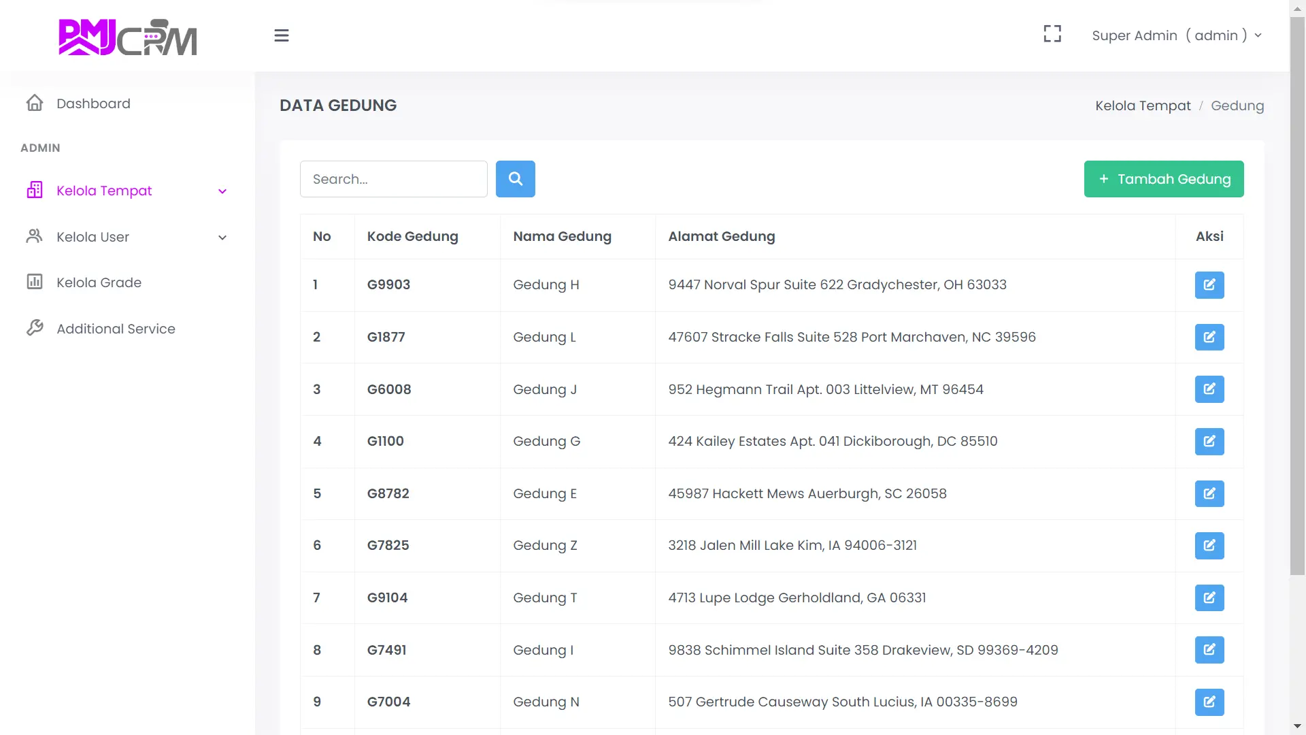
Task: Click edit icon for Gedung I row
Action: pos(1209,650)
